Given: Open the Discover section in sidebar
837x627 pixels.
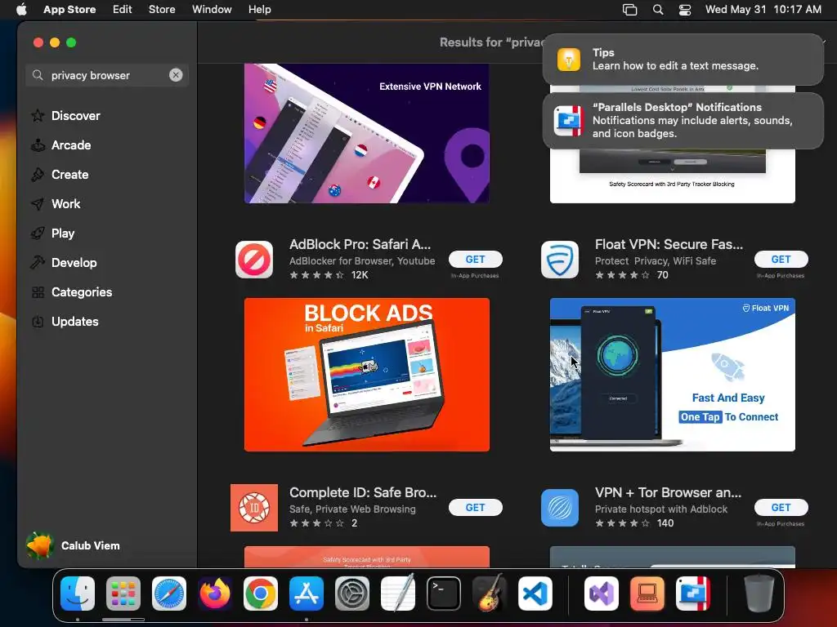Looking at the screenshot, I should 76,116.
